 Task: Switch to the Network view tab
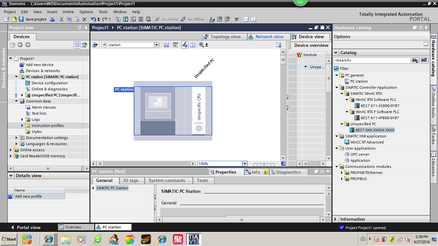269,37
